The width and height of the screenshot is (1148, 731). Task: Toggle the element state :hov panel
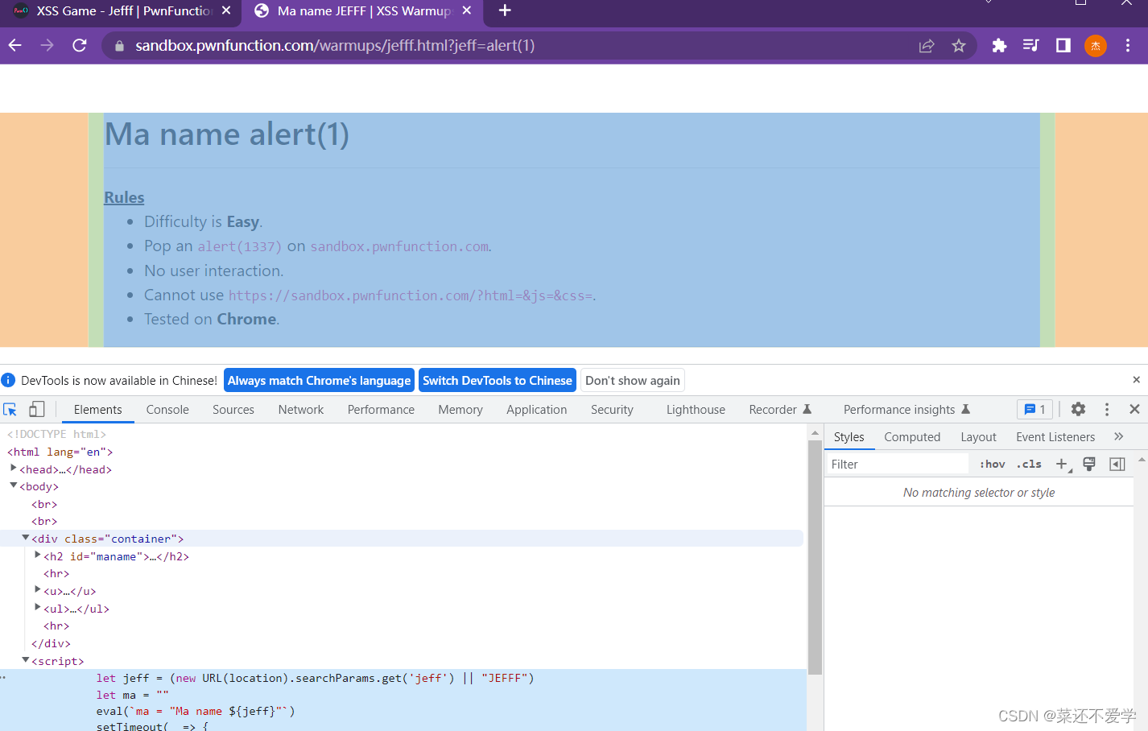click(x=993, y=465)
